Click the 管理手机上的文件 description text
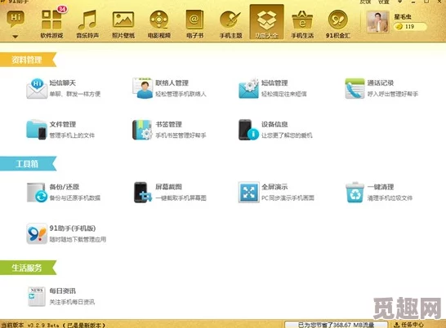 coord(72,135)
